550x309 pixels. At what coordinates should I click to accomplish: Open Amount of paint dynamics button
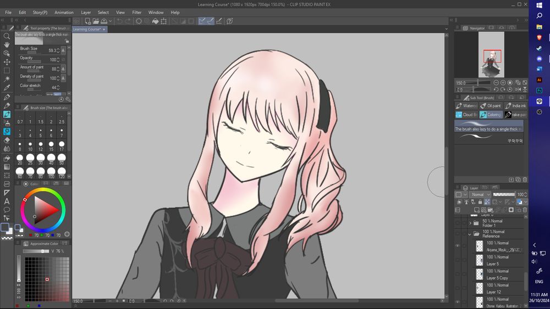(x=63, y=69)
